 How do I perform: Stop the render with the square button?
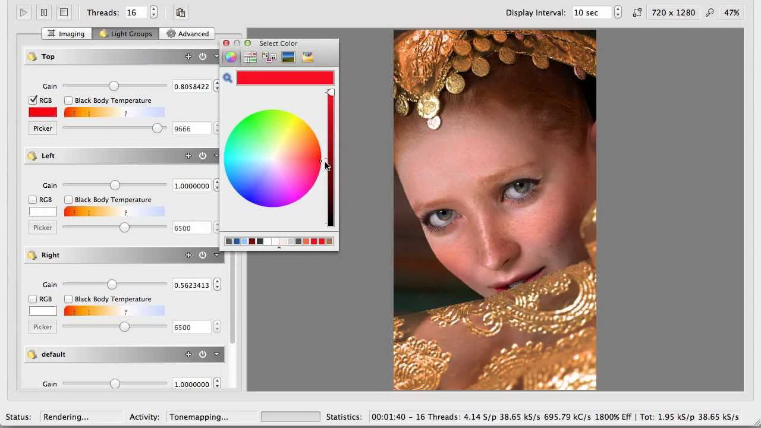(x=64, y=12)
